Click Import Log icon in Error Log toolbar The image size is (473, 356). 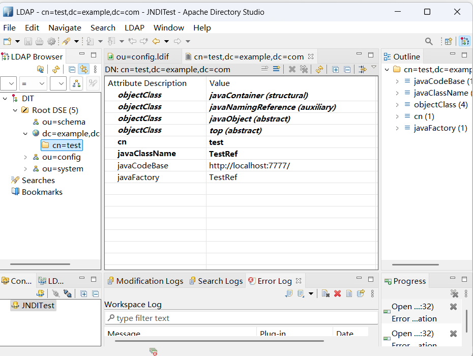pos(301,293)
